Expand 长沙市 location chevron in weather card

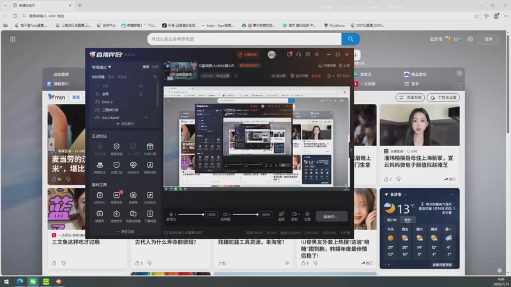pos(406,195)
